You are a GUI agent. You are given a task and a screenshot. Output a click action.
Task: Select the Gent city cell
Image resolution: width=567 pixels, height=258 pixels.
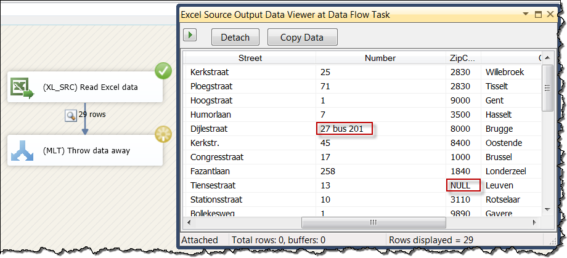point(512,100)
